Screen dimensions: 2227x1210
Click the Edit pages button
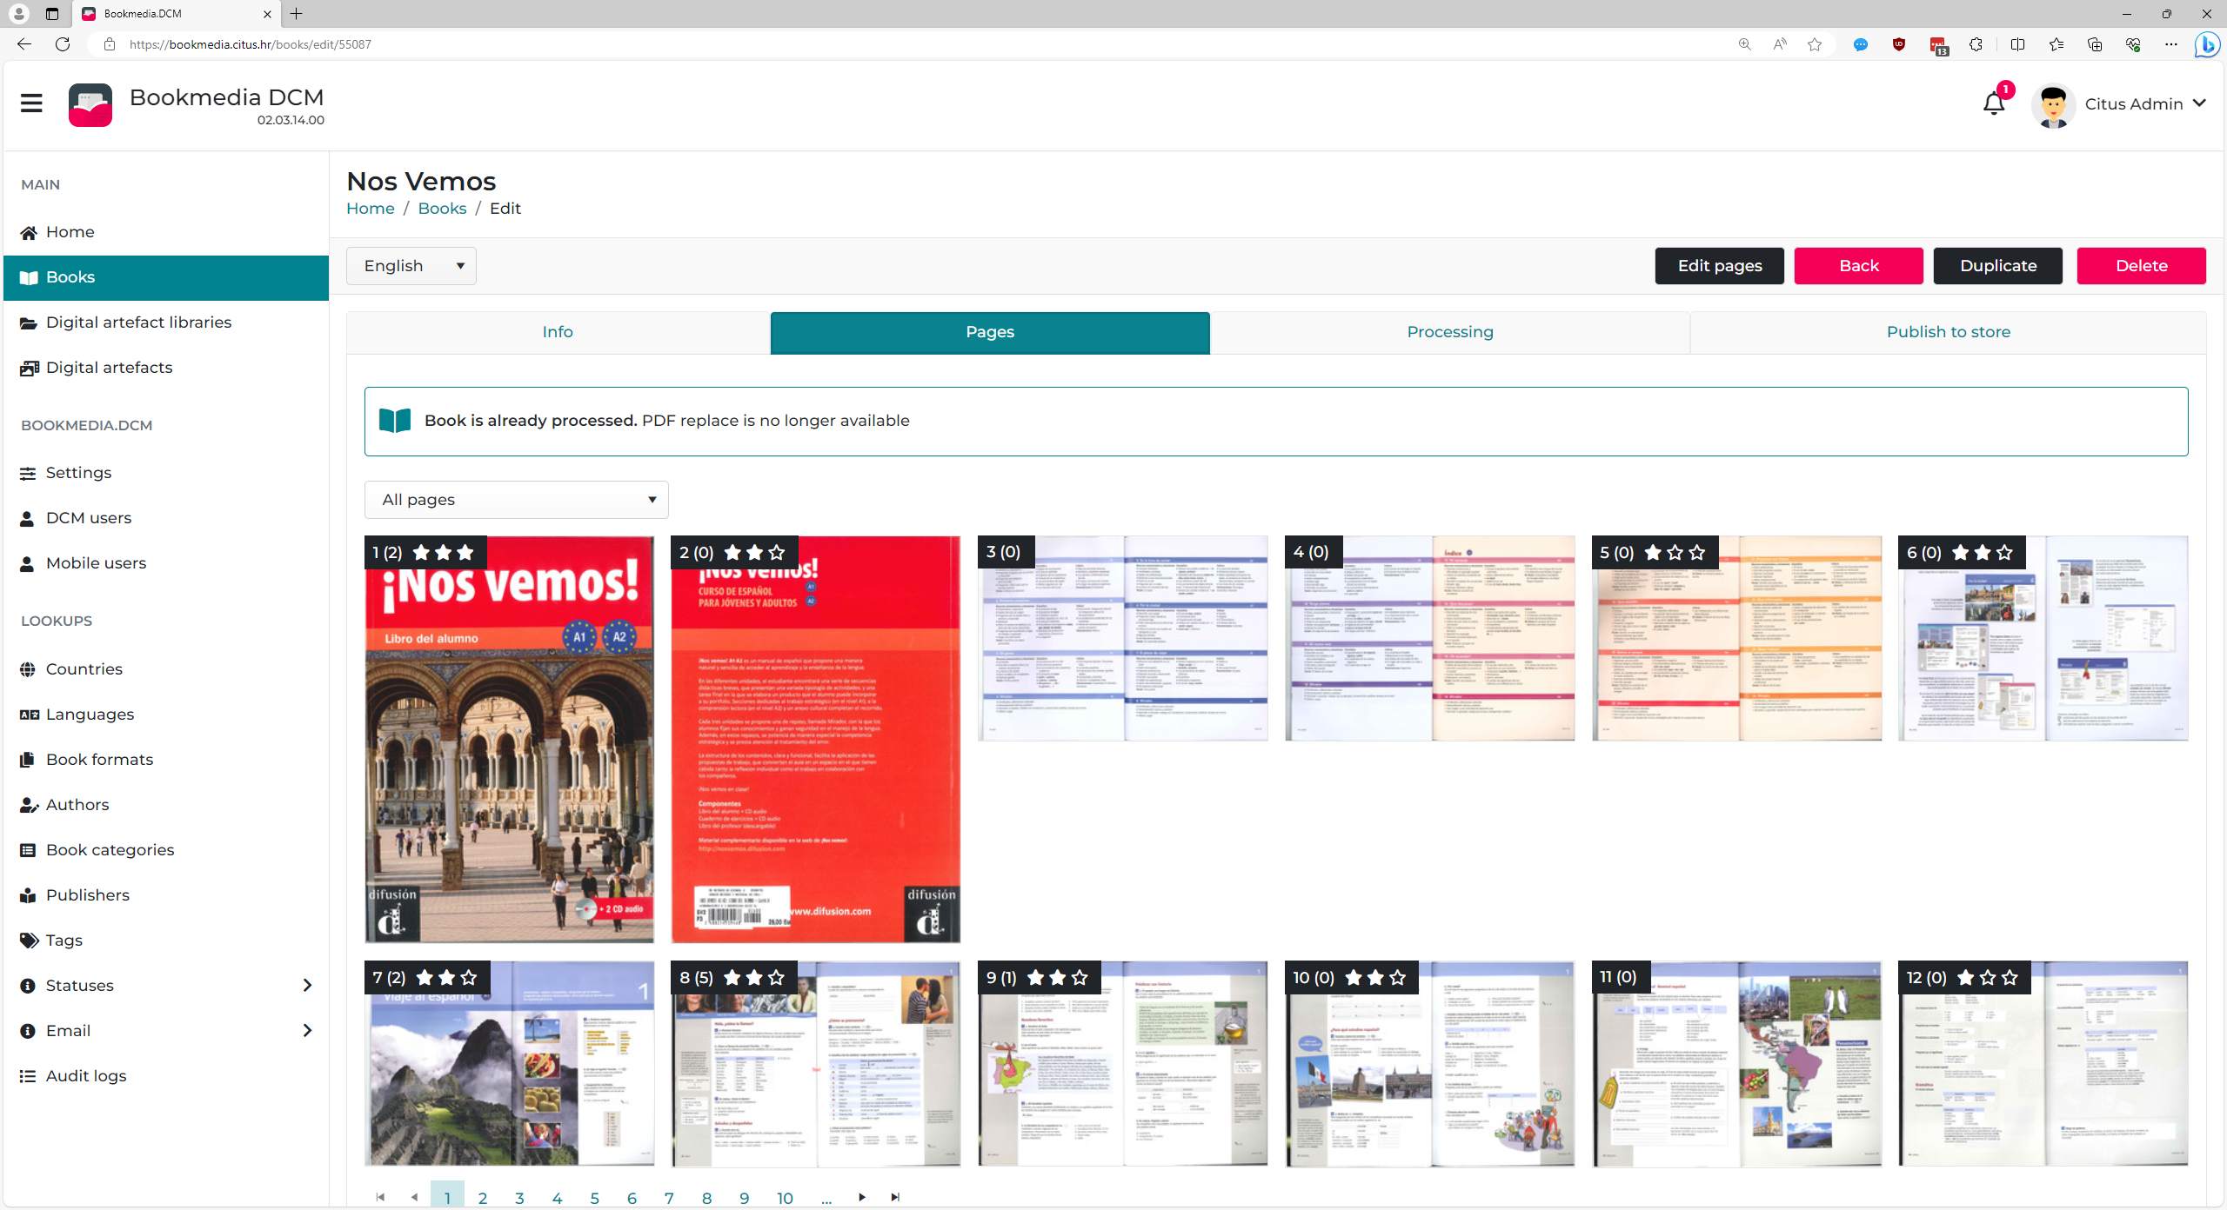coord(1719,266)
